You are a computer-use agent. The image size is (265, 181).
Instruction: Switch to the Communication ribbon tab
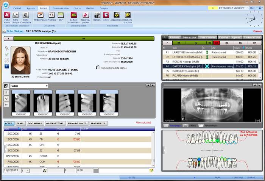(x=61, y=8)
